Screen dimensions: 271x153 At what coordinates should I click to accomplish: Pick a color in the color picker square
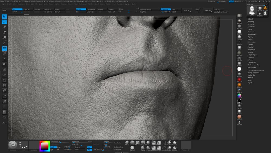[45, 146]
